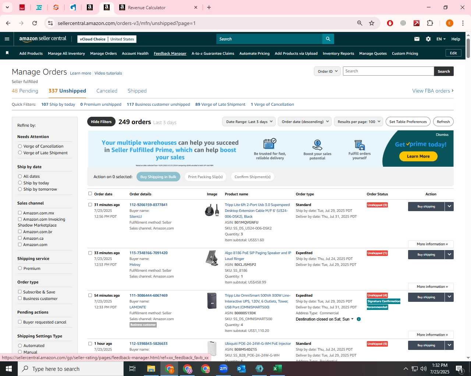The width and height of the screenshot is (471, 376).
Task: Open the Chrome three-dot menu
Action: 463,23
